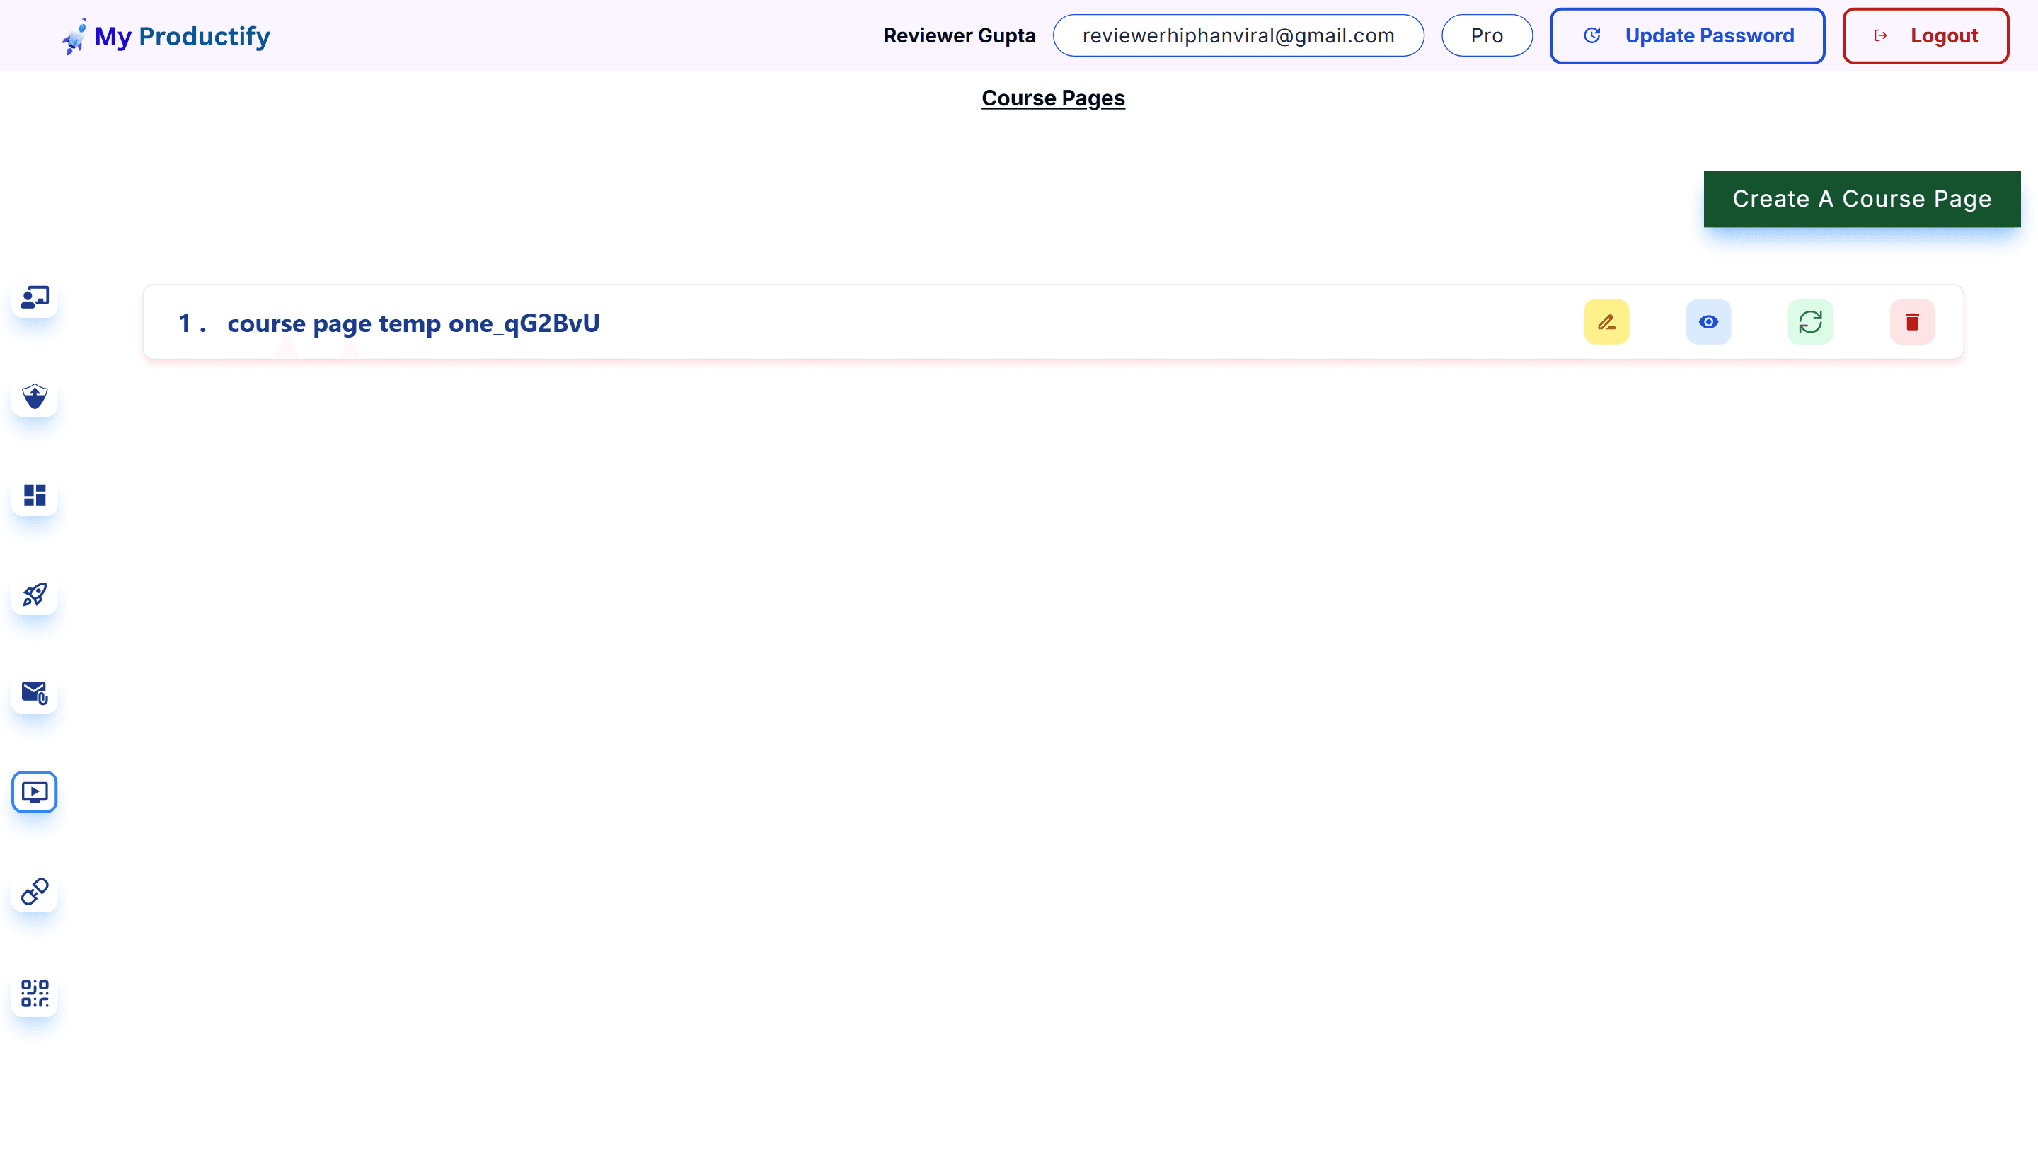
Task: Open the link chain sidebar icon
Action: (x=35, y=891)
